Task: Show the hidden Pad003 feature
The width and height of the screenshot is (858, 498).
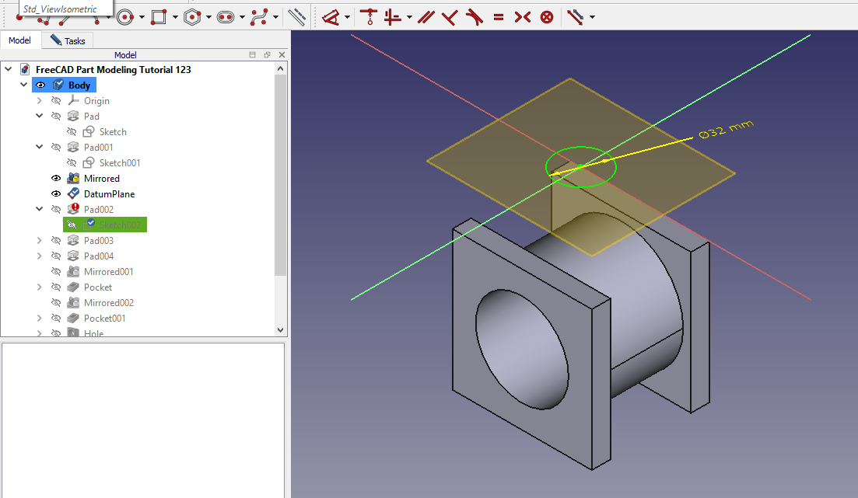Action: [x=56, y=241]
